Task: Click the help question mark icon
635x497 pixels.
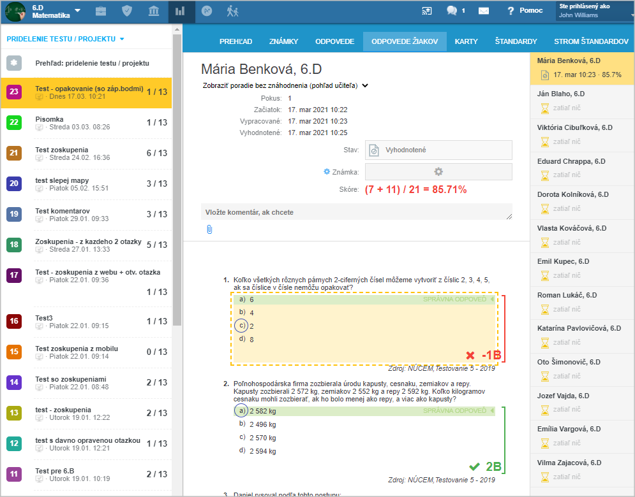Action: pos(511,11)
